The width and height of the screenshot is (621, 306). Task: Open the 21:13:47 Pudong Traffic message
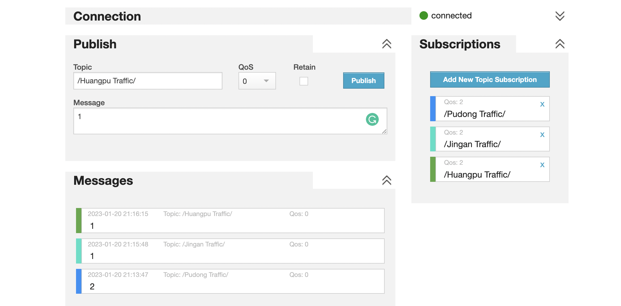230,281
